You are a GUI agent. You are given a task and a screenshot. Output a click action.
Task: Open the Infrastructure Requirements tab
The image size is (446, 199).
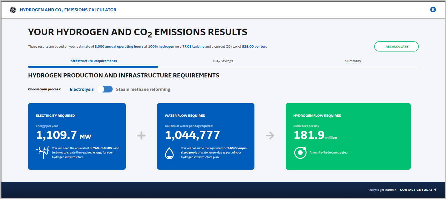(93, 61)
